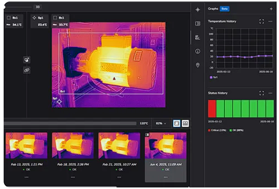Adjust the temperature scale slider bar

pos(70,124)
